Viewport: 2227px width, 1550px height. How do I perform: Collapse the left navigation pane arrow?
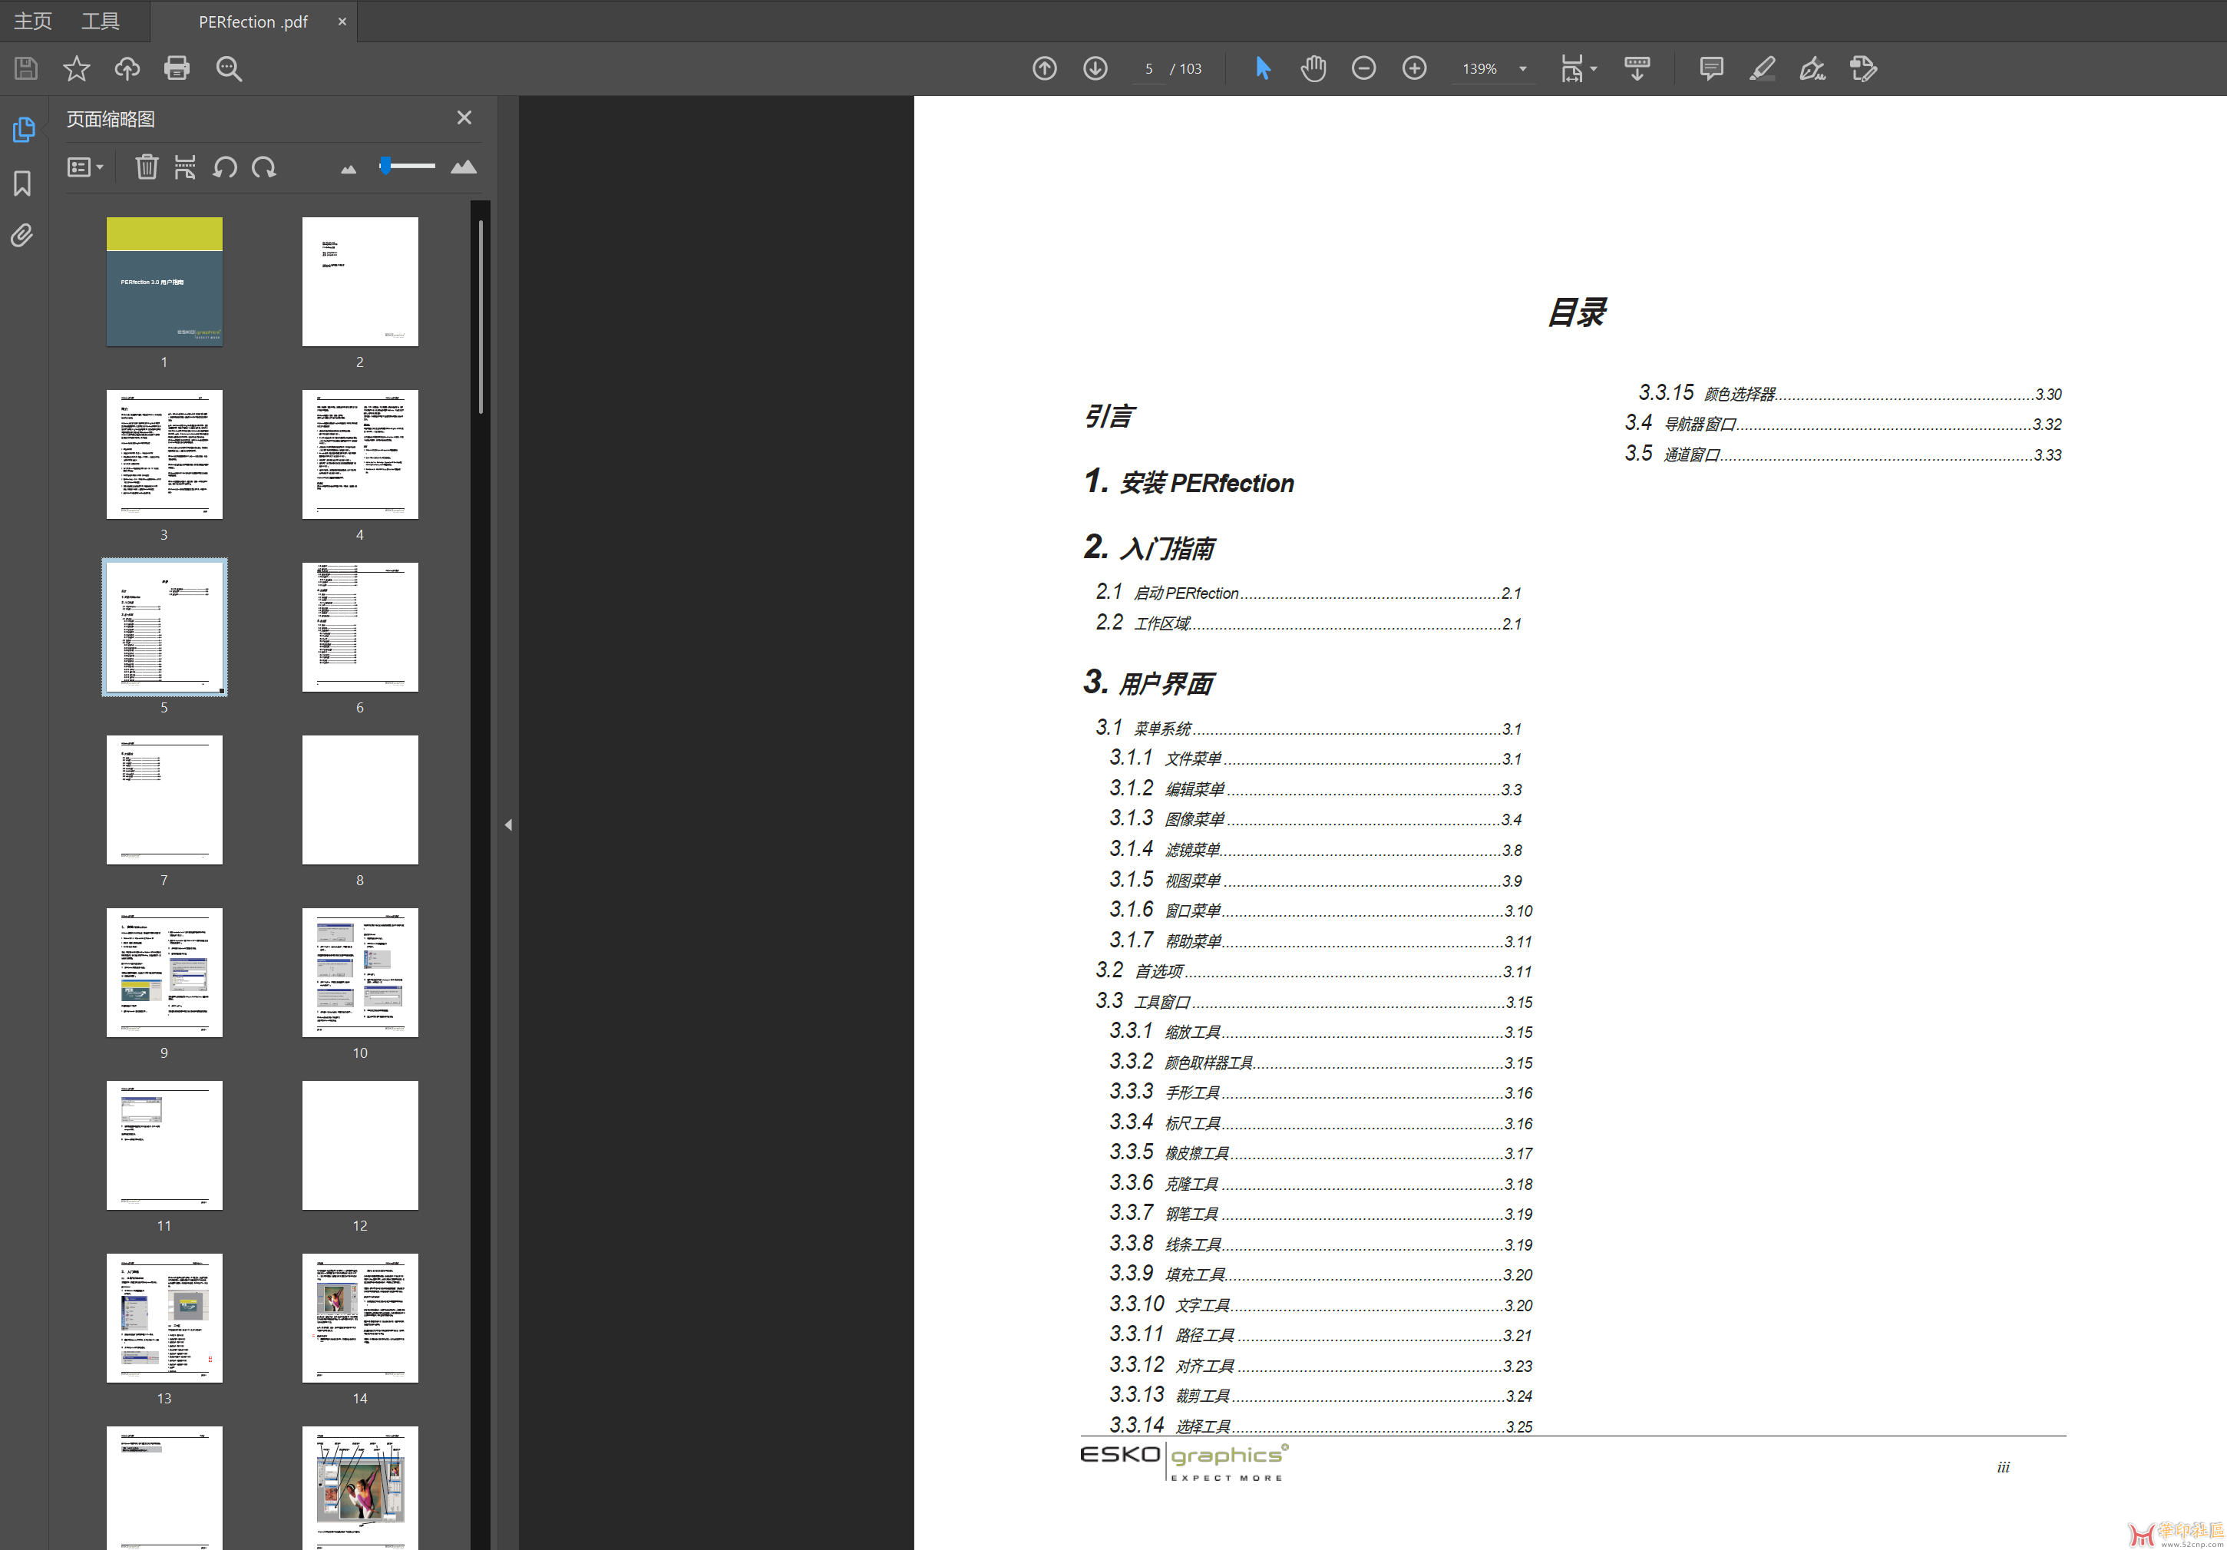coord(508,825)
